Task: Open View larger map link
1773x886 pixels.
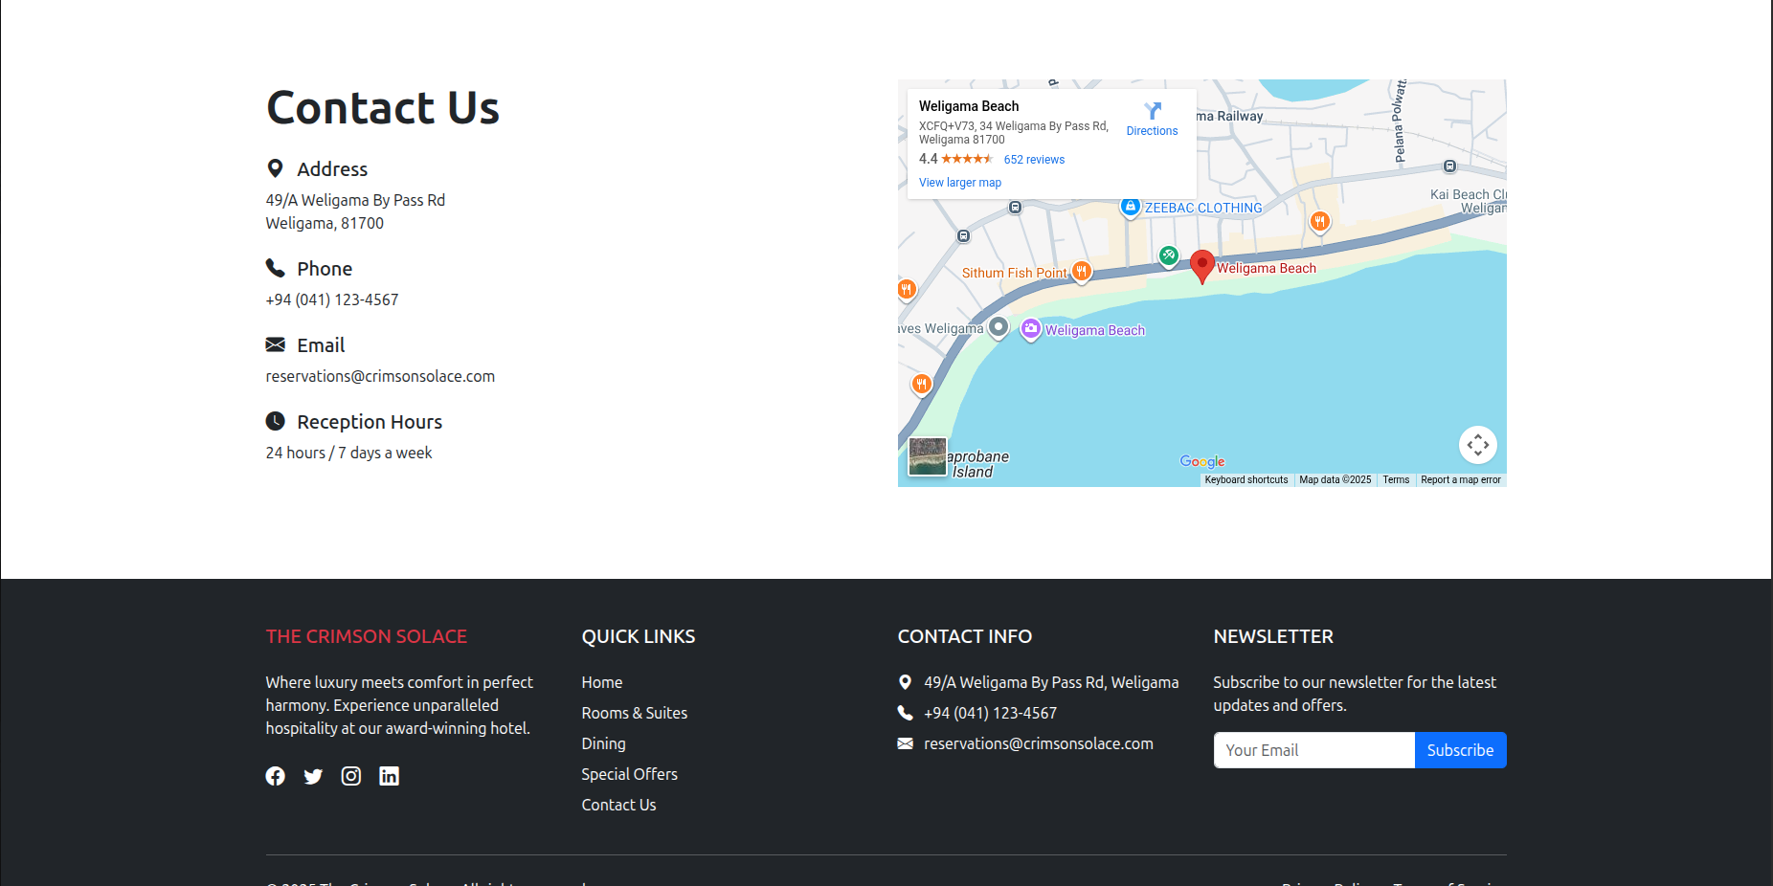Action: 960,183
